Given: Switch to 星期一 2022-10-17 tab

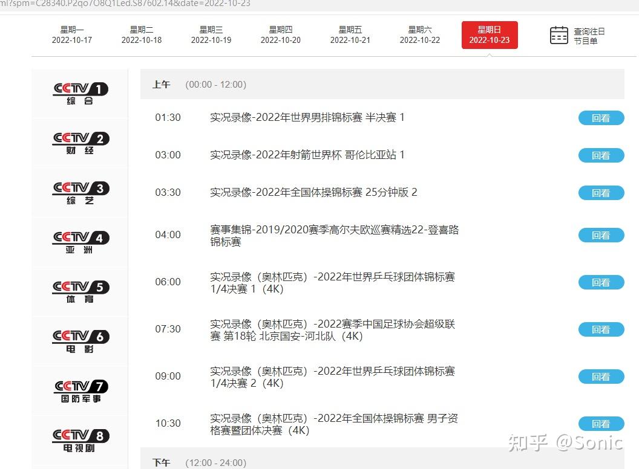Looking at the screenshot, I should click(x=72, y=35).
